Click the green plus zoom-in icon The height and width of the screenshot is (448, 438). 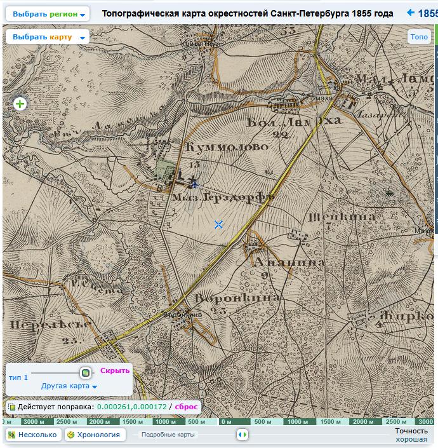coord(20,104)
